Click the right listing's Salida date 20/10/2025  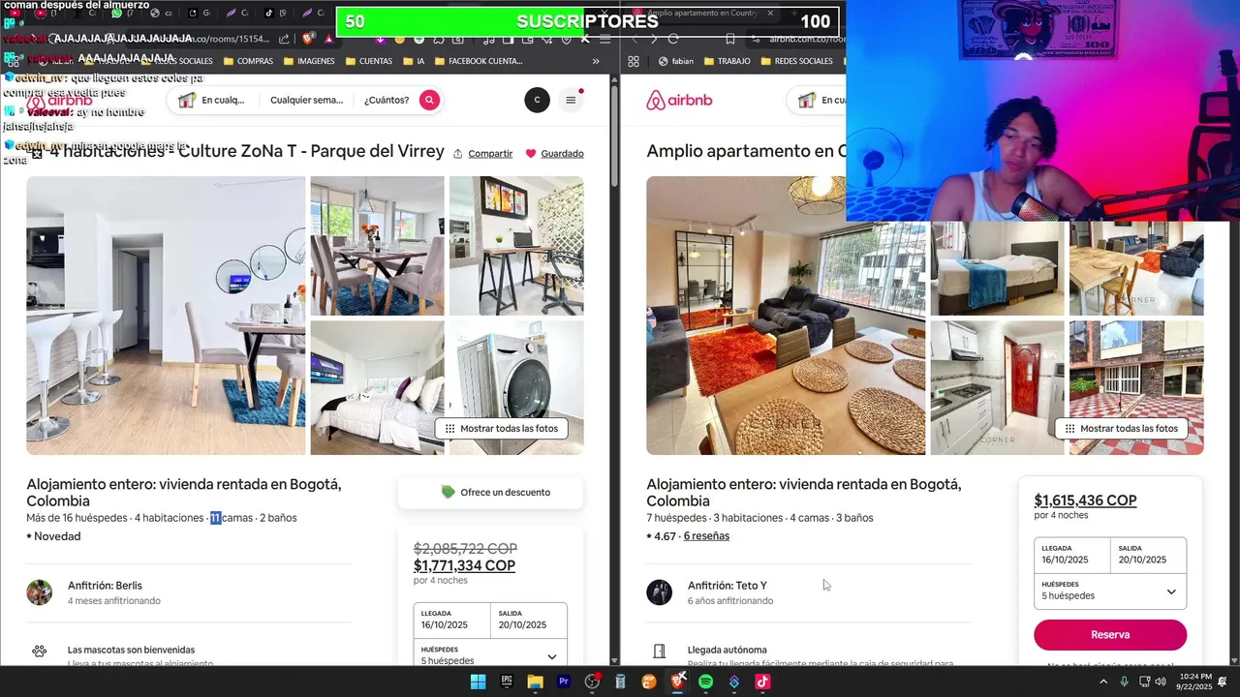point(1148,554)
